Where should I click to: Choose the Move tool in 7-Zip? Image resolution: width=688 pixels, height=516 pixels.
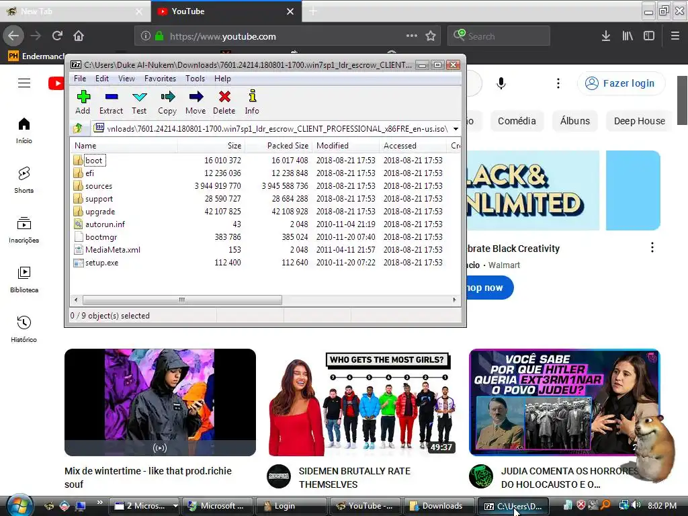pyautogui.click(x=196, y=102)
